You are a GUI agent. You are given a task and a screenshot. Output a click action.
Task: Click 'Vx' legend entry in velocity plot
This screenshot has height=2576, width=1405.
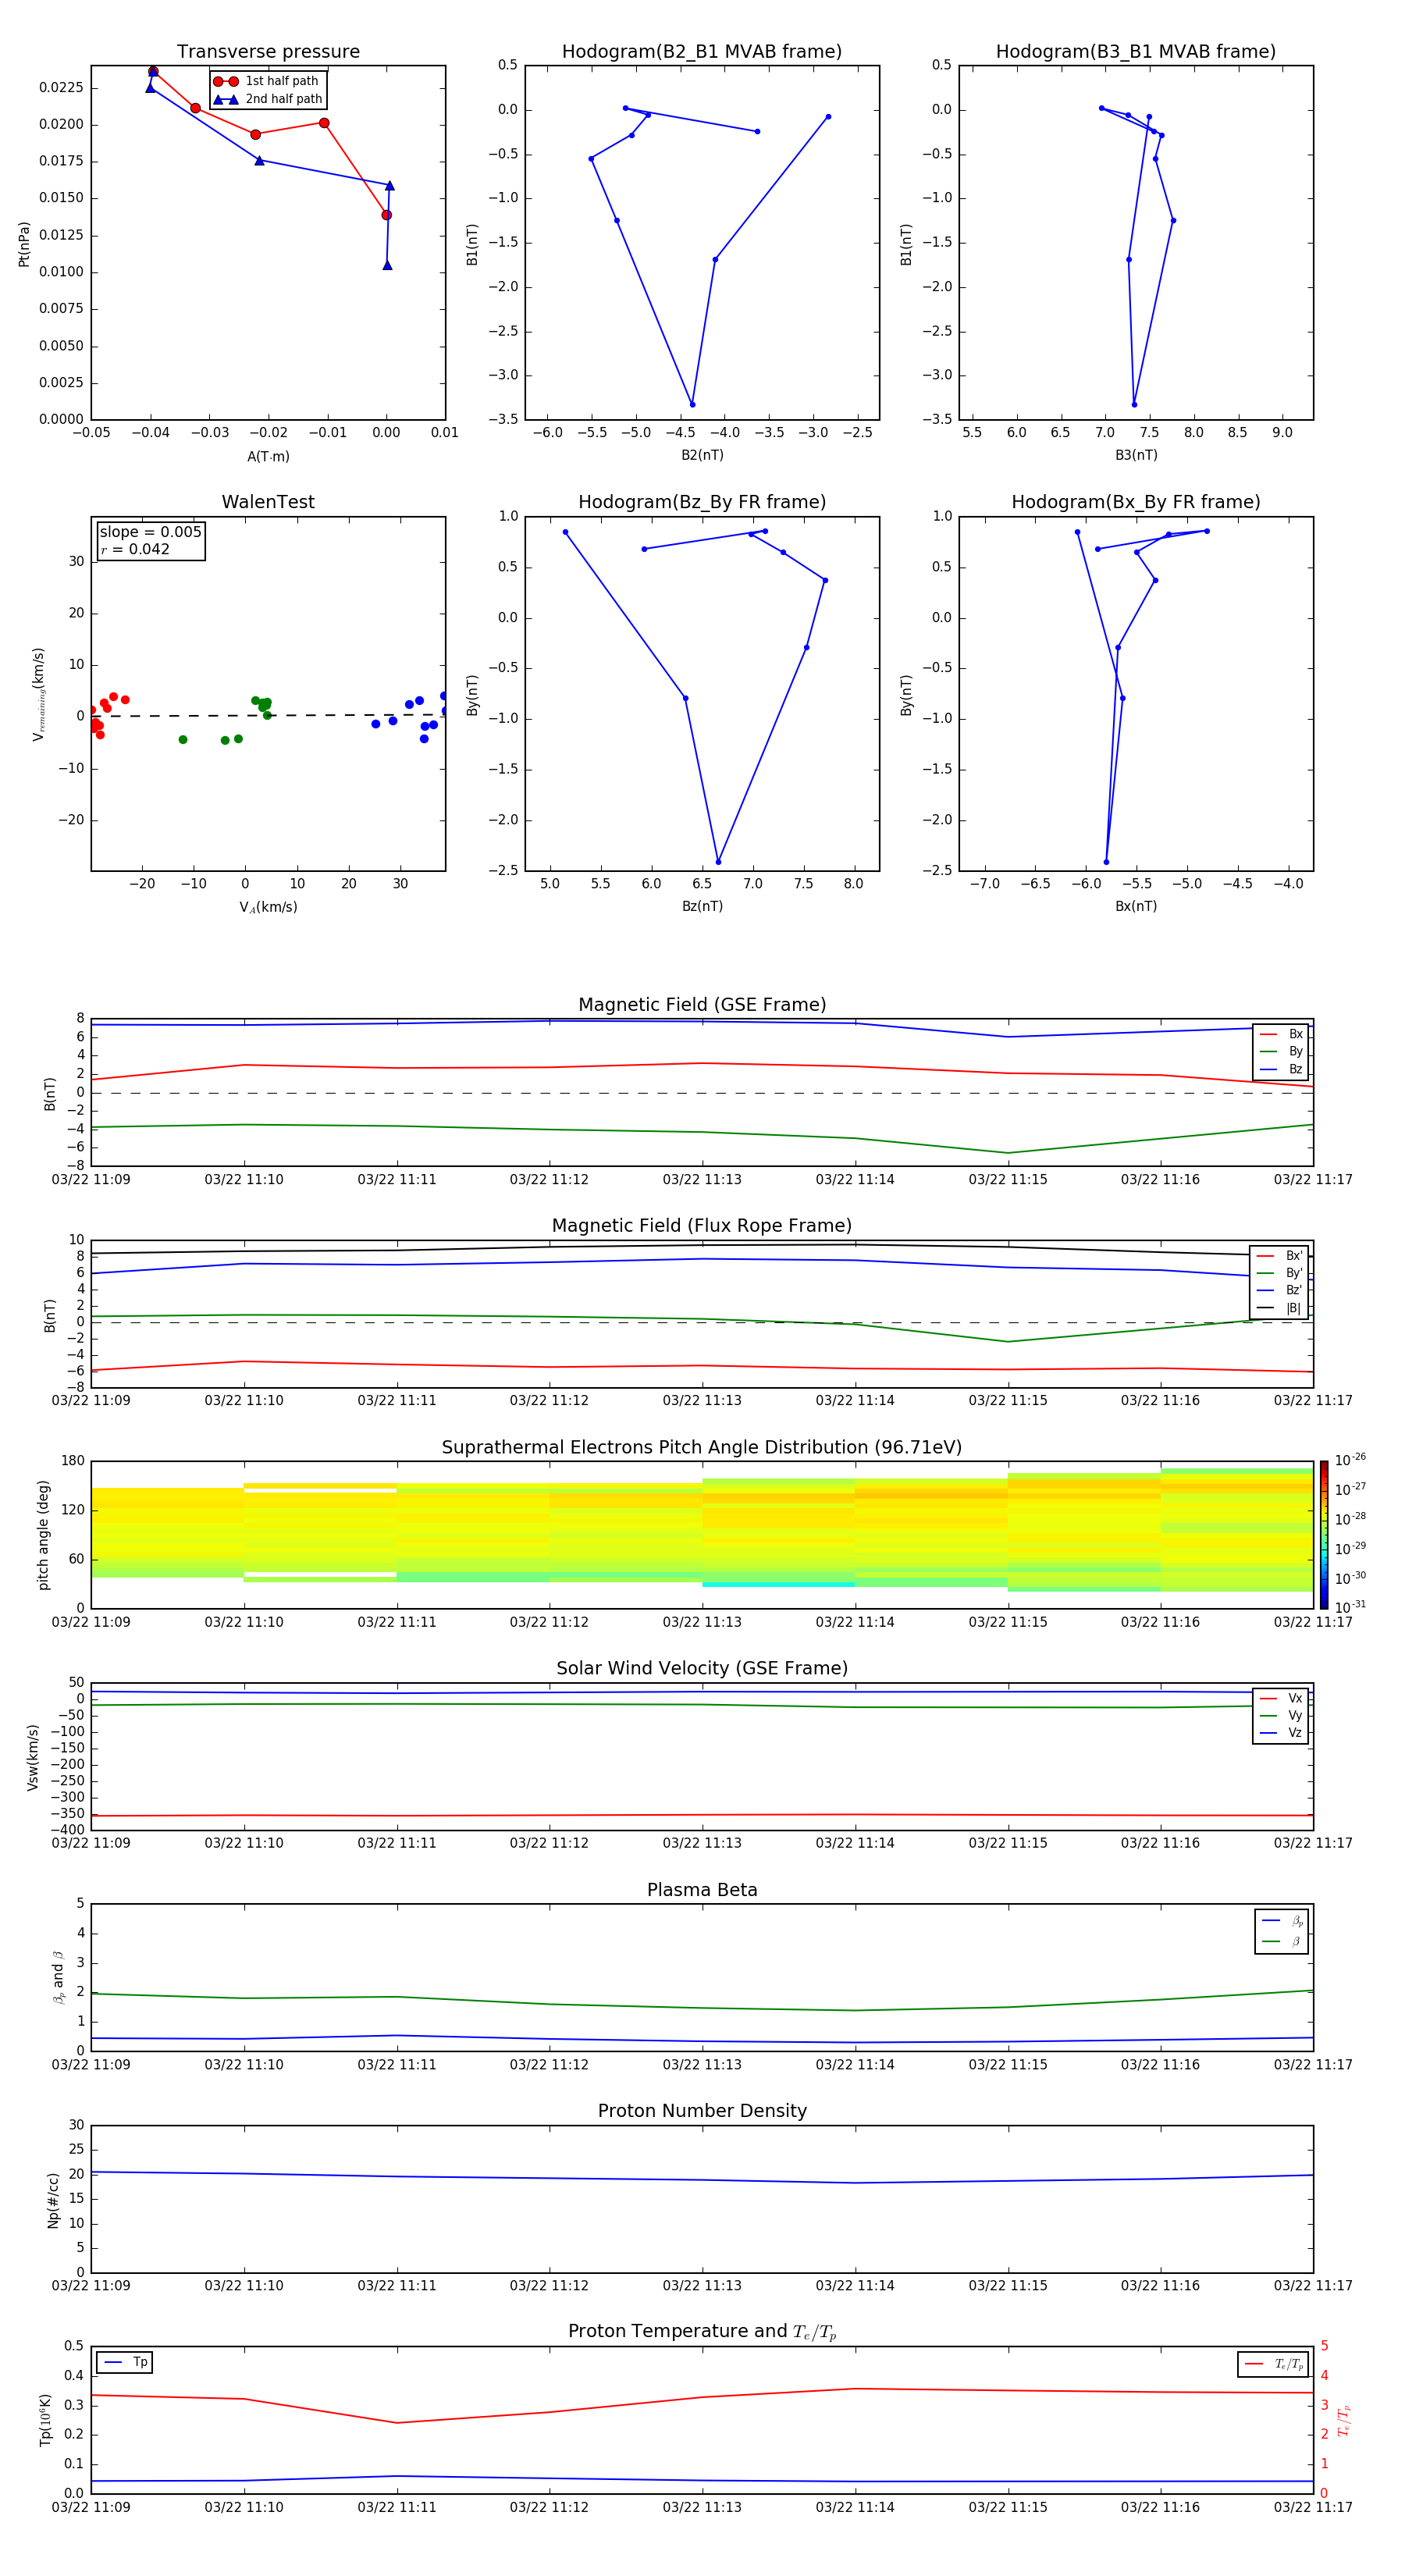(x=1281, y=1698)
